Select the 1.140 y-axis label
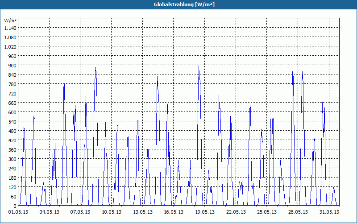The image size is (357, 223). [x=10, y=28]
